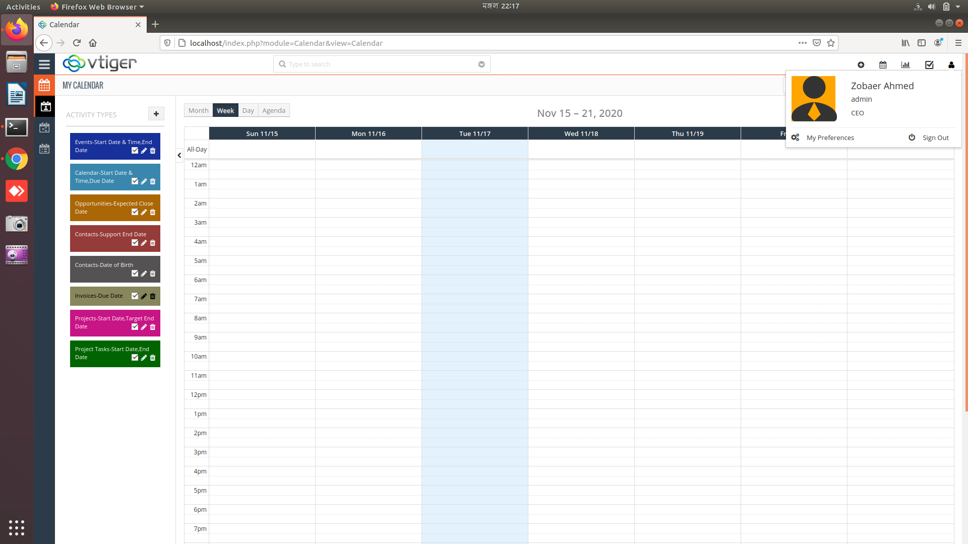
Task: Switch to the Agenda view tab
Action: [273, 111]
